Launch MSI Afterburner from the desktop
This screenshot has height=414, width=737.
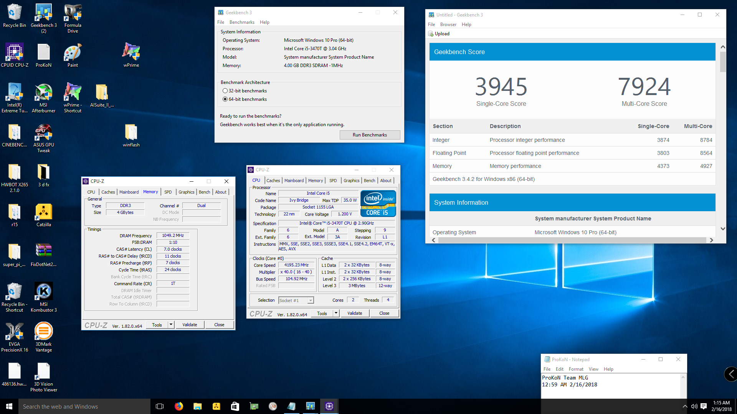(x=44, y=98)
